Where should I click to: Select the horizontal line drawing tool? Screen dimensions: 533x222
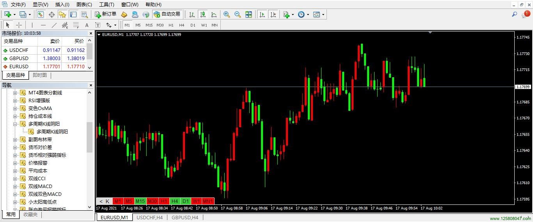(43, 25)
